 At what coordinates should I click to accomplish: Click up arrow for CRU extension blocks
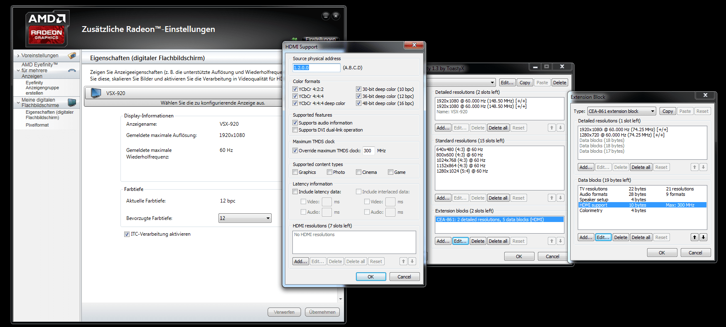pos(552,241)
